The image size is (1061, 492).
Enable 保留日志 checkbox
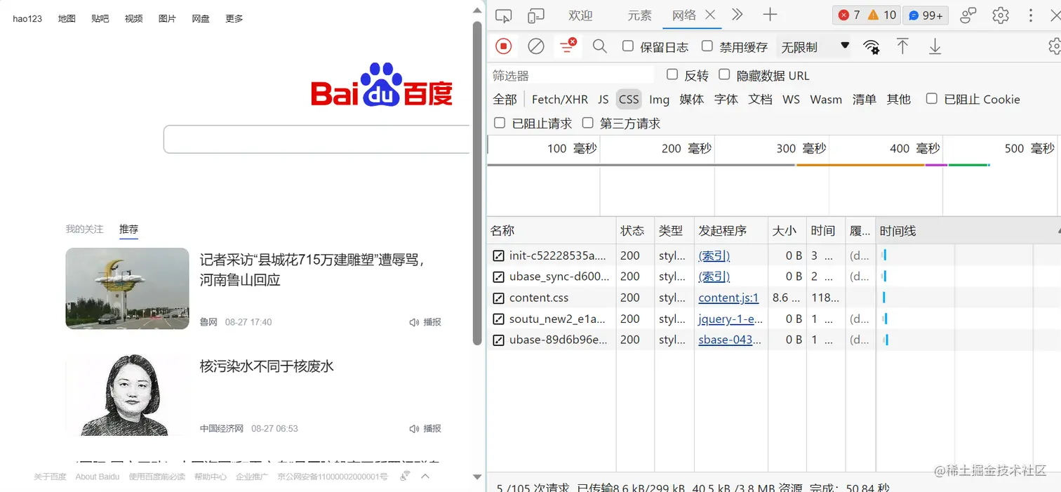click(628, 46)
